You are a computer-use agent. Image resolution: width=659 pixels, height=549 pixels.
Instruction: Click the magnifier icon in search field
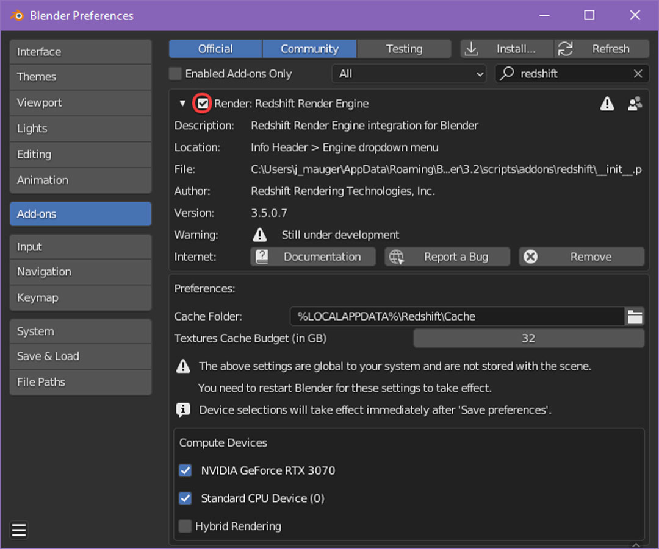click(x=507, y=74)
